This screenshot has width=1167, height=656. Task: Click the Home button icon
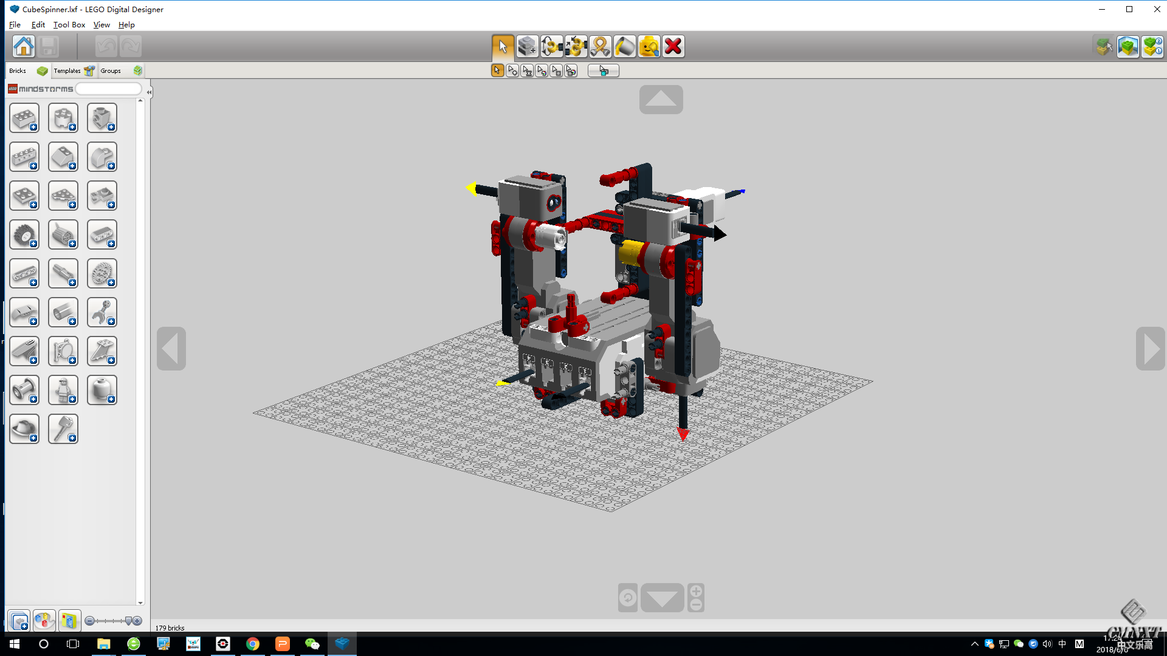[24, 47]
